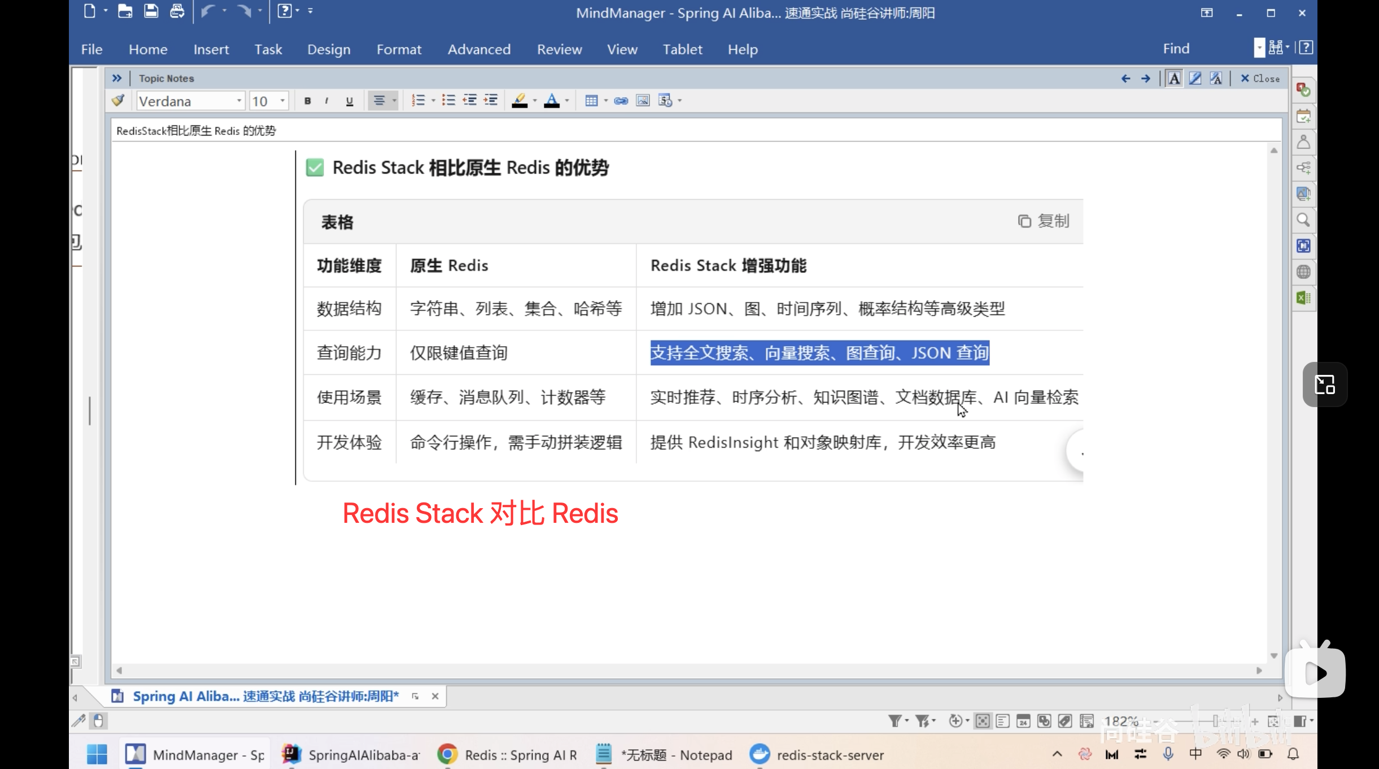Expand the insert table dropdown arrow
The height and width of the screenshot is (769, 1379).
point(605,101)
